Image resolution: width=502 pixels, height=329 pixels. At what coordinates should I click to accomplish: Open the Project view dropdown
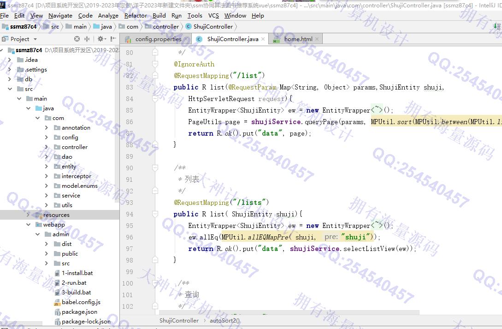click(35, 39)
